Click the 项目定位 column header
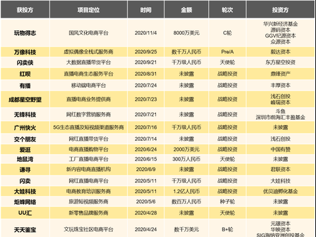The width and height of the screenshot is (316, 237). click(88, 10)
